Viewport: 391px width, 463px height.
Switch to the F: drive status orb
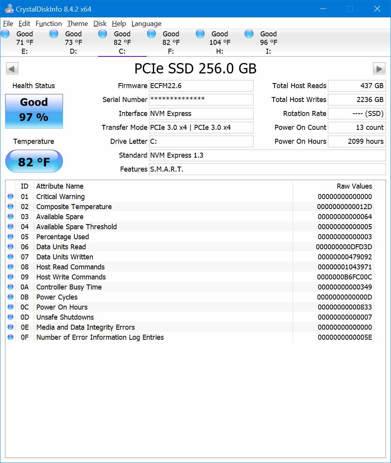click(152, 34)
